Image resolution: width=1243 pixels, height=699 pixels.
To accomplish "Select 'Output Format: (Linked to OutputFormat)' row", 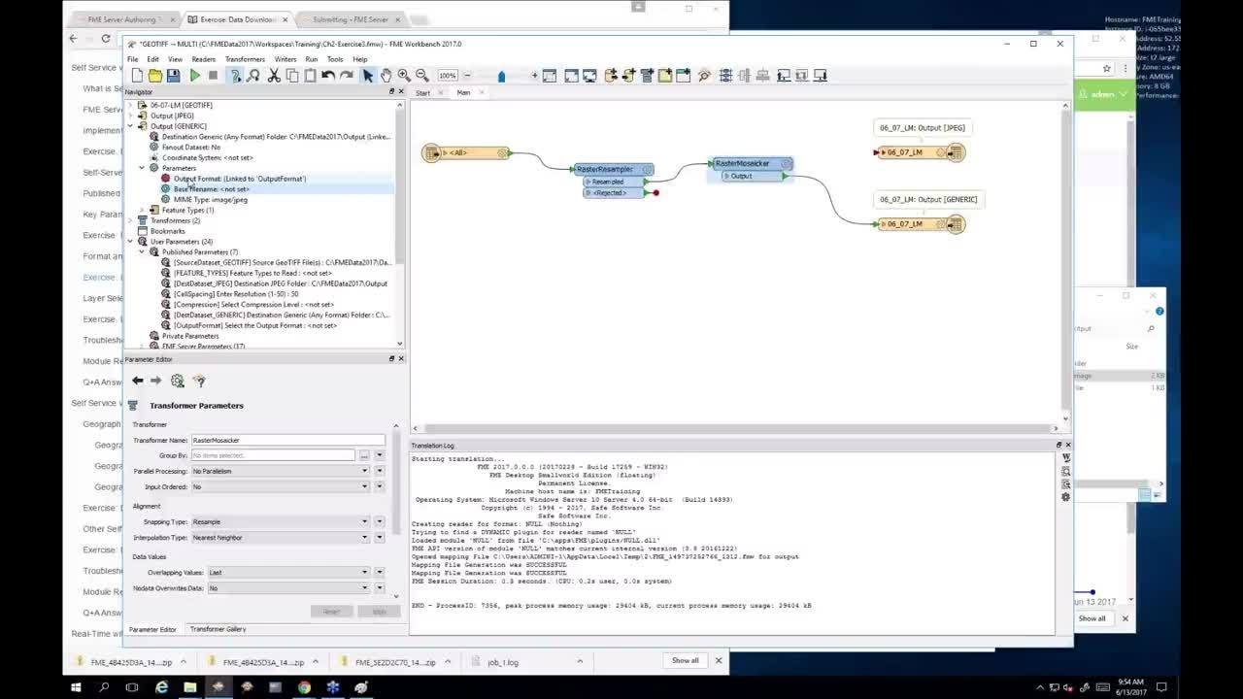I will pyautogui.click(x=240, y=179).
